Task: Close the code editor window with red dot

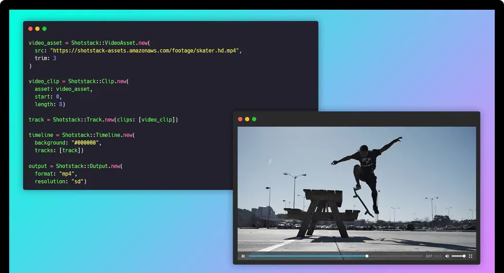Action: [x=30, y=29]
